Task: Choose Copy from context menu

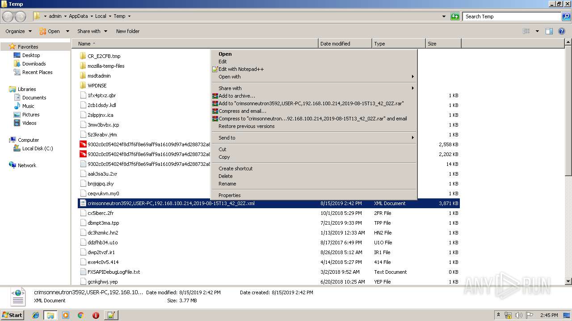Action: (314, 157)
